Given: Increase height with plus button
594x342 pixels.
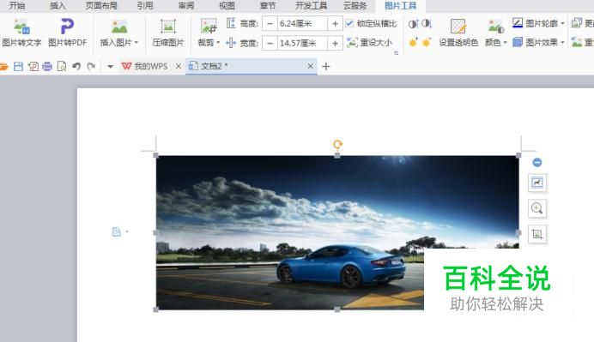Looking at the screenshot, I should click(x=335, y=23).
